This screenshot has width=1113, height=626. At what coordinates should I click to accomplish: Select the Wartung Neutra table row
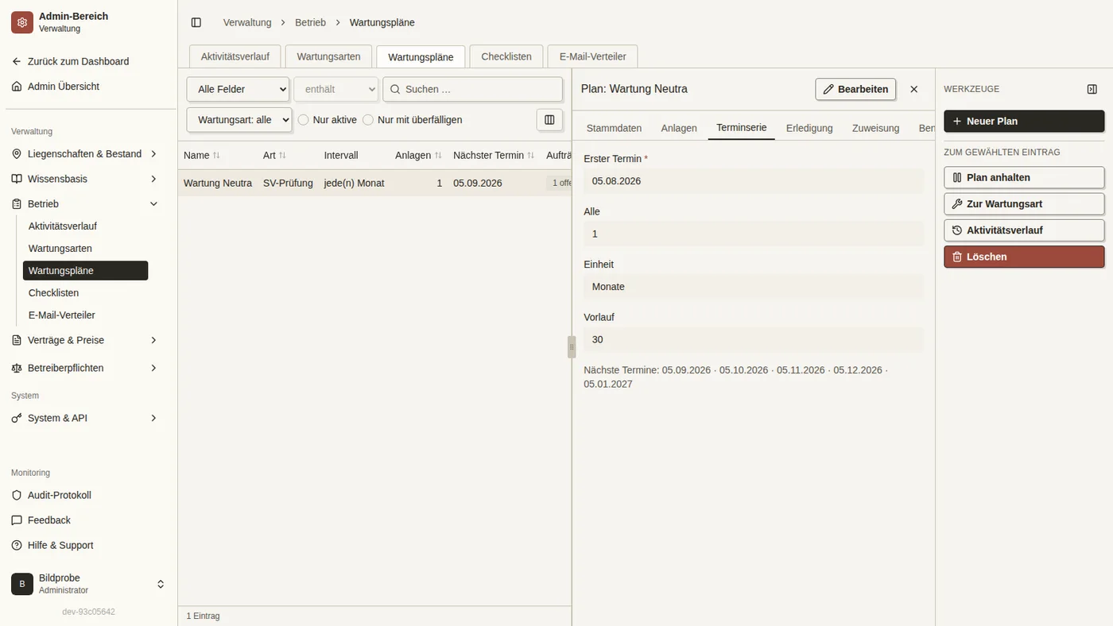click(x=374, y=183)
